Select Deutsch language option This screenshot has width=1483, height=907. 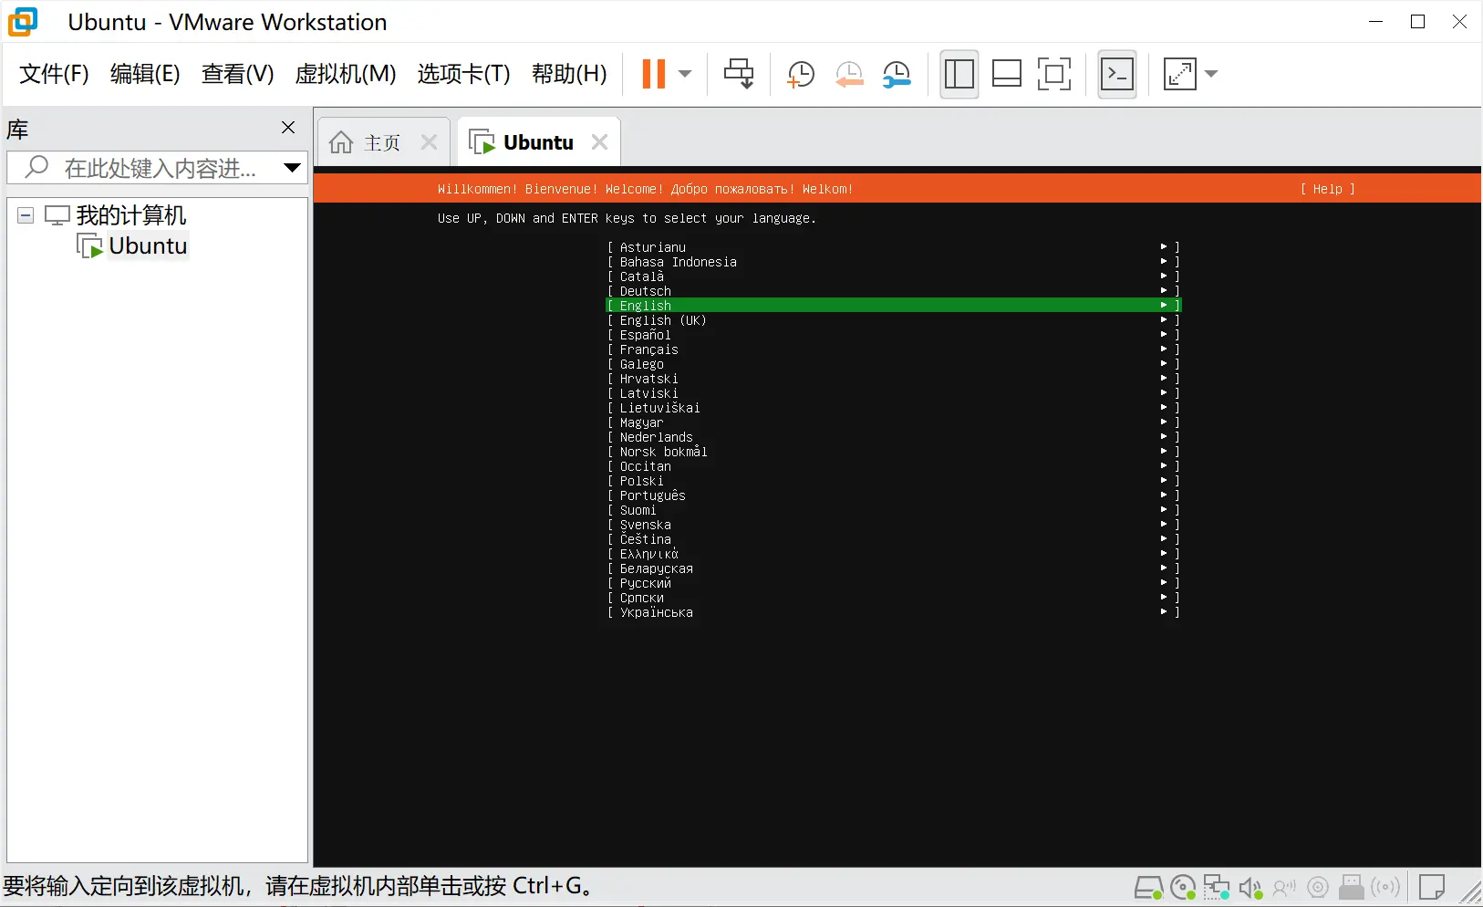click(x=894, y=291)
